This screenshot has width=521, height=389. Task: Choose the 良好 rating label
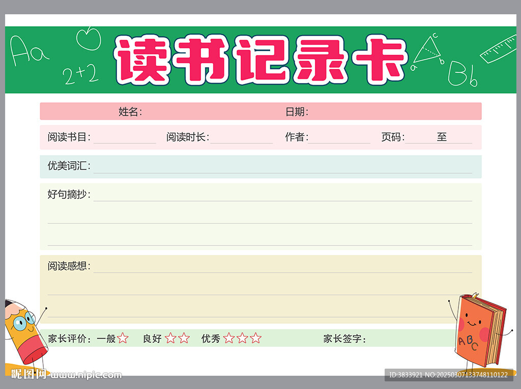(152, 339)
